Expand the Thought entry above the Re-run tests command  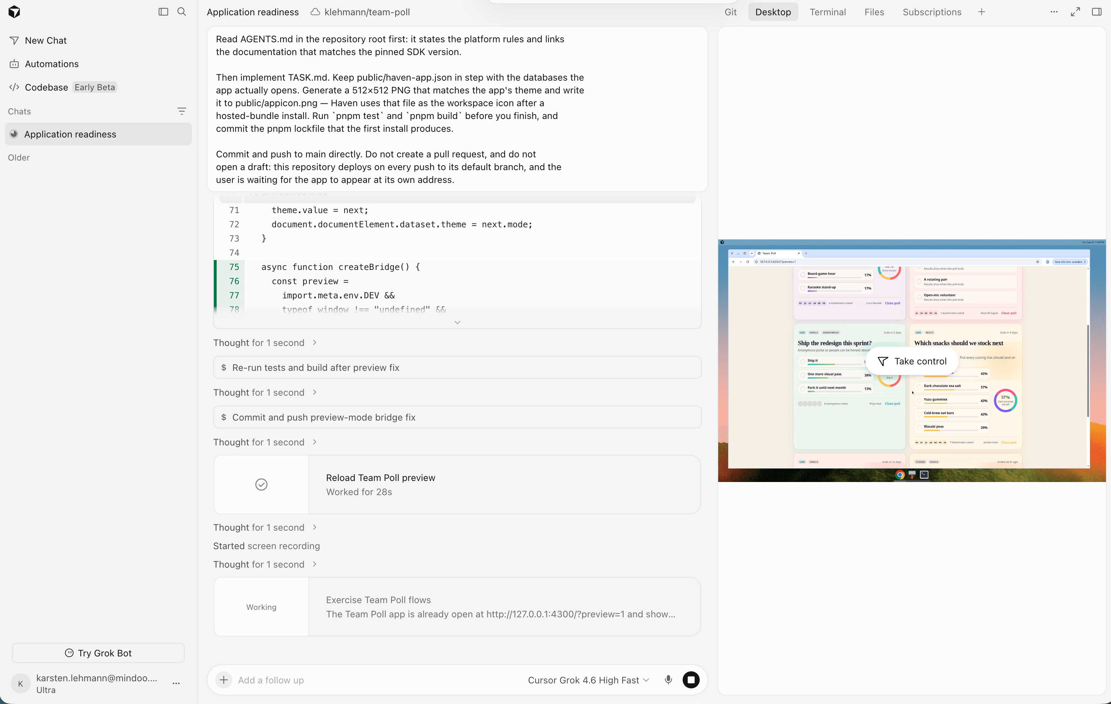coord(265,343)
